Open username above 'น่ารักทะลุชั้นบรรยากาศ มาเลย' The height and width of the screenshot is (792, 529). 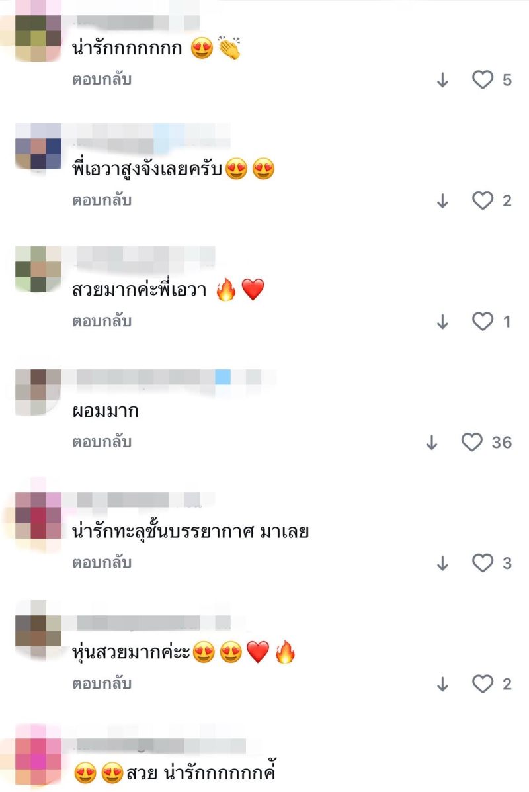pos(140,500)
